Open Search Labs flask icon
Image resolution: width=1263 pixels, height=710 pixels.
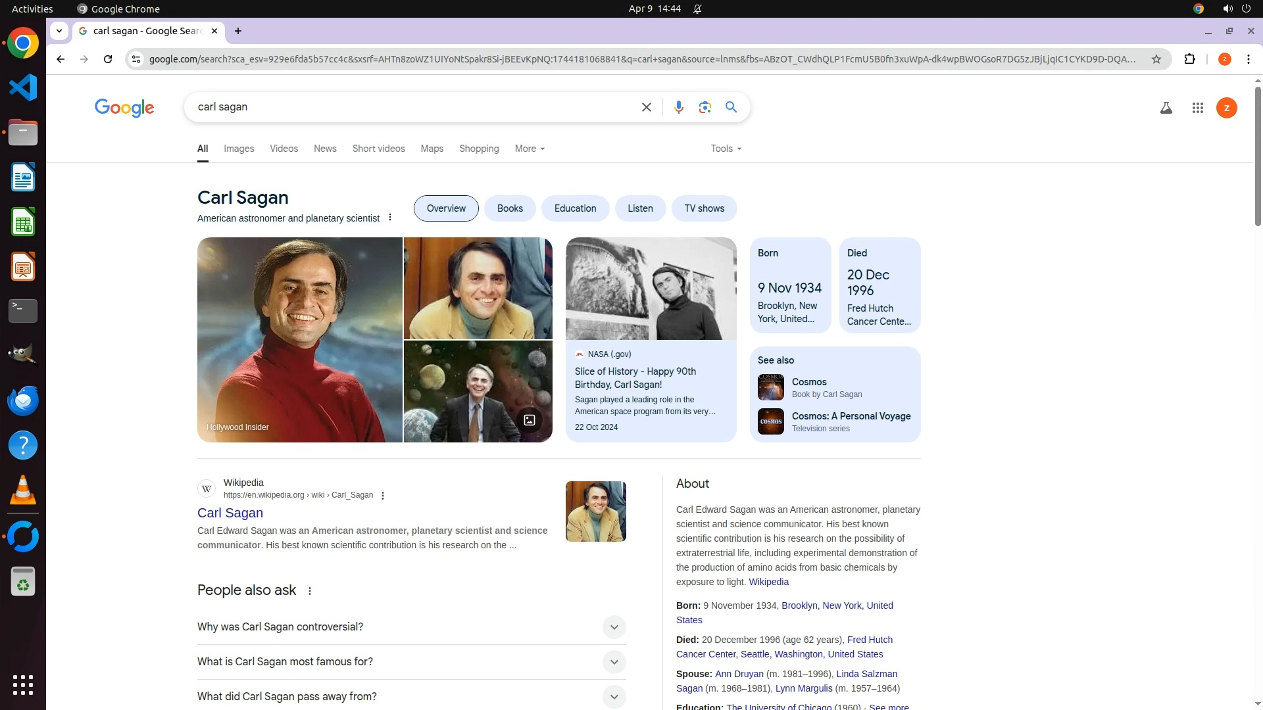(1166, 108)
